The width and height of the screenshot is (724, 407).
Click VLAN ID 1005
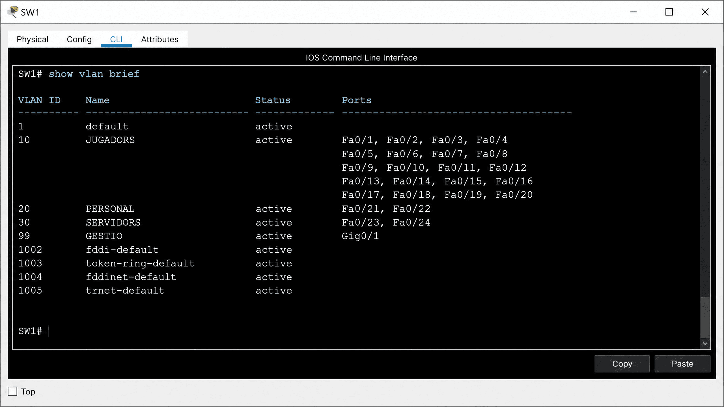point(30,290)
